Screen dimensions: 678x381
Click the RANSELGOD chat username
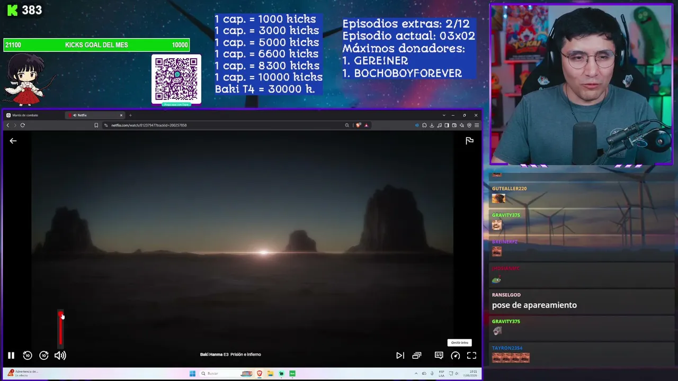(506, 295)
